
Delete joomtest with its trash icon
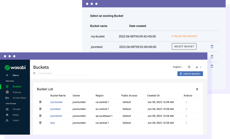[212, 47]
